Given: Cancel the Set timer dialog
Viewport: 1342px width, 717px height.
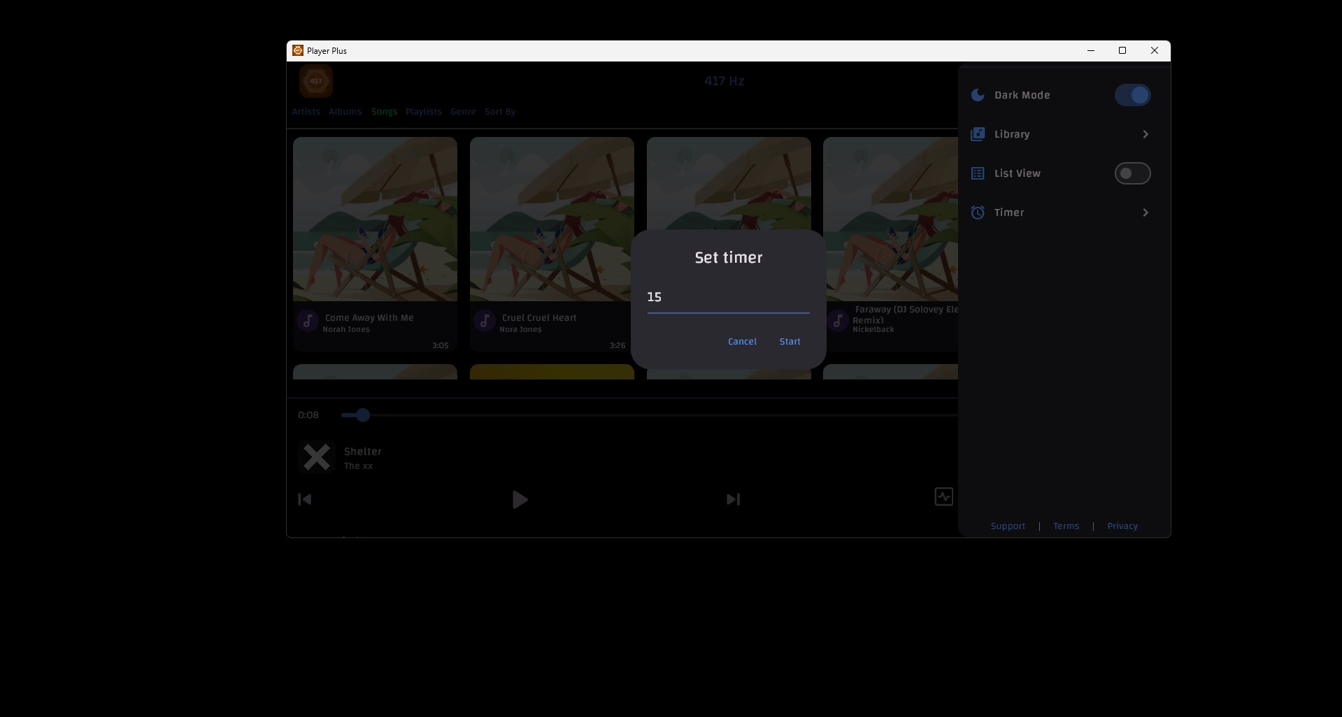Looking at the screenshot, I should [x=742, y=342].
